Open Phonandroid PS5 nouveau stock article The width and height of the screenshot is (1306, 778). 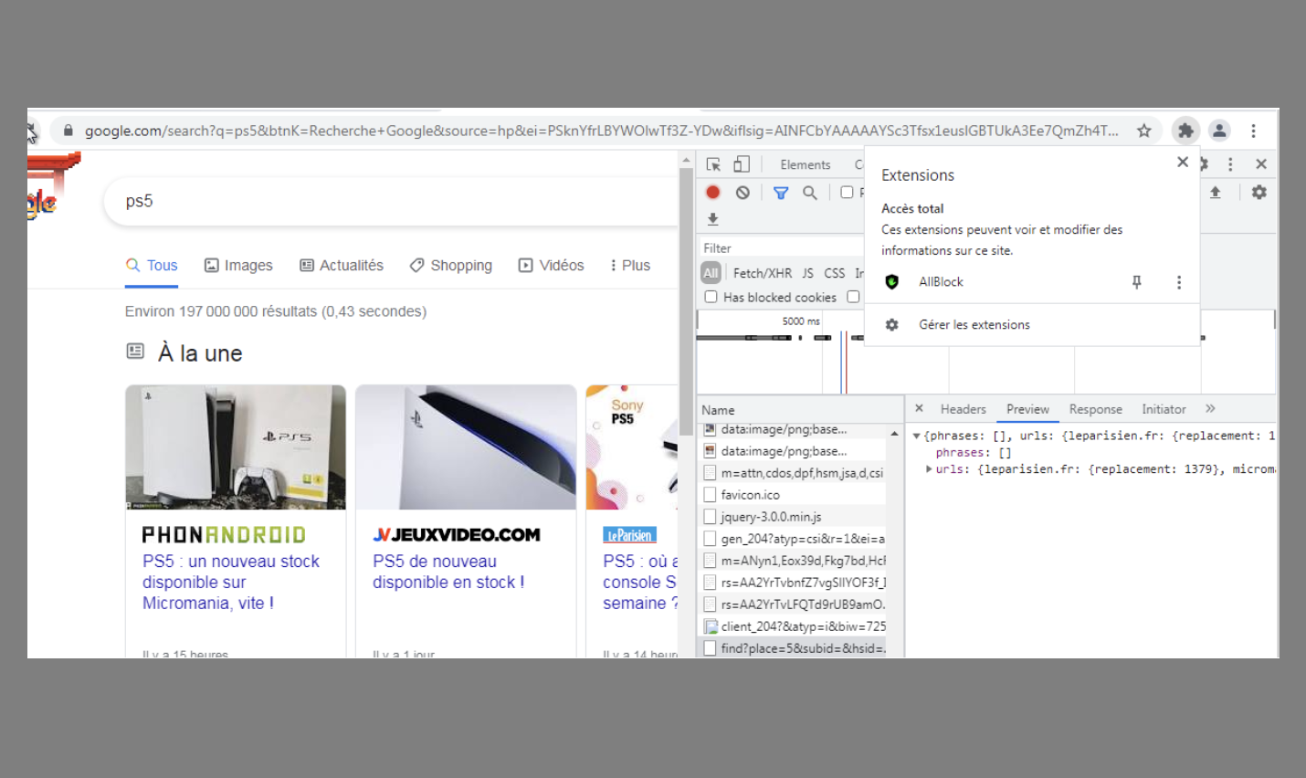231,583
